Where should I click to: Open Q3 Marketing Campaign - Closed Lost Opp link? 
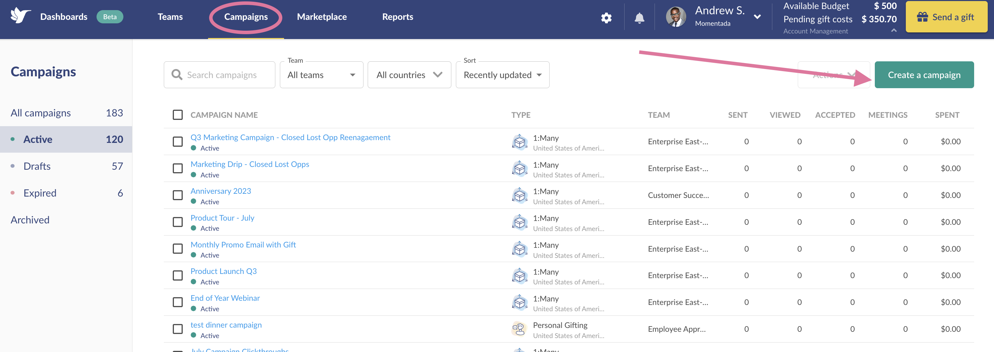[290, 137]
